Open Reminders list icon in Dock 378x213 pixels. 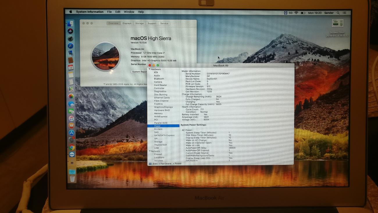click(71, 82)
